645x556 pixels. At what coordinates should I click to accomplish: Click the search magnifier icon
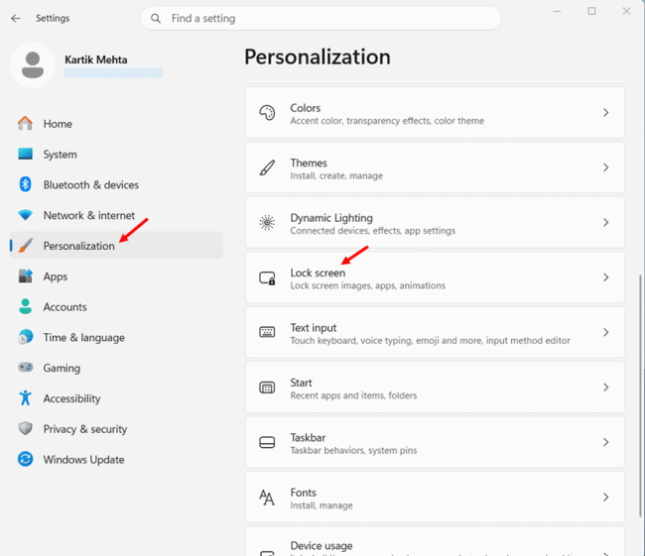tap(156, 19)
